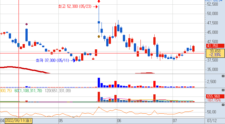Click the yellow date label 2022/04/11(월)
The image size is (225, 124).
(18, 121)
